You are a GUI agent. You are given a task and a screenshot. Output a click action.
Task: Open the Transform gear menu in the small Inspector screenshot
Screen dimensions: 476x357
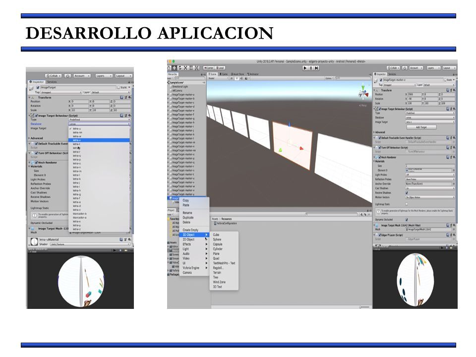129,98
